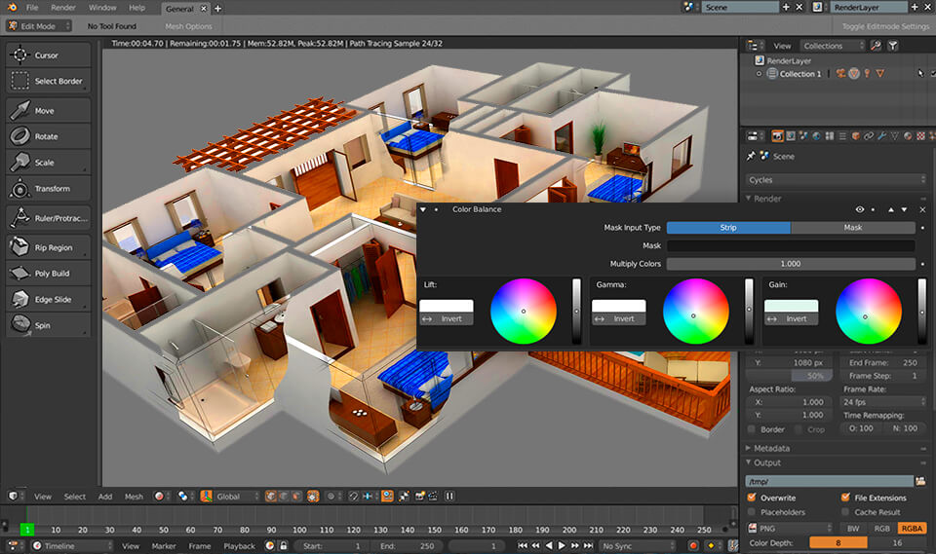Select the Cursor tool
936x554 pixels.
click(48, 55)
